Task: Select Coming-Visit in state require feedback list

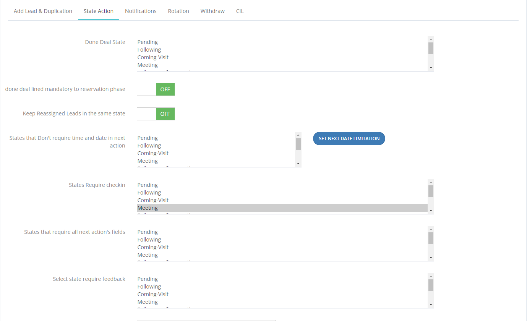Action: point(282,294)
